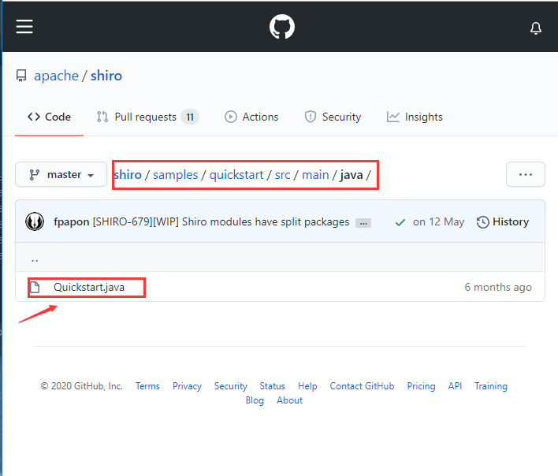
Task: Click the repository icon beside apache
Action: (x=21, y=76)
